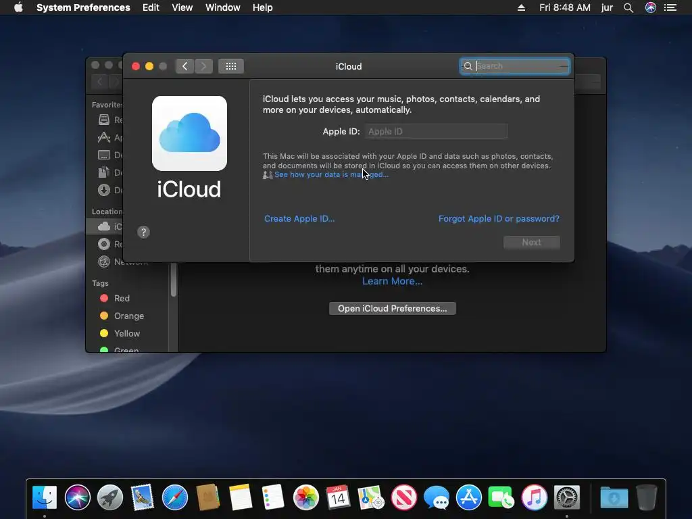Open Downloads folder in the Dock

(x=614, y=497)
